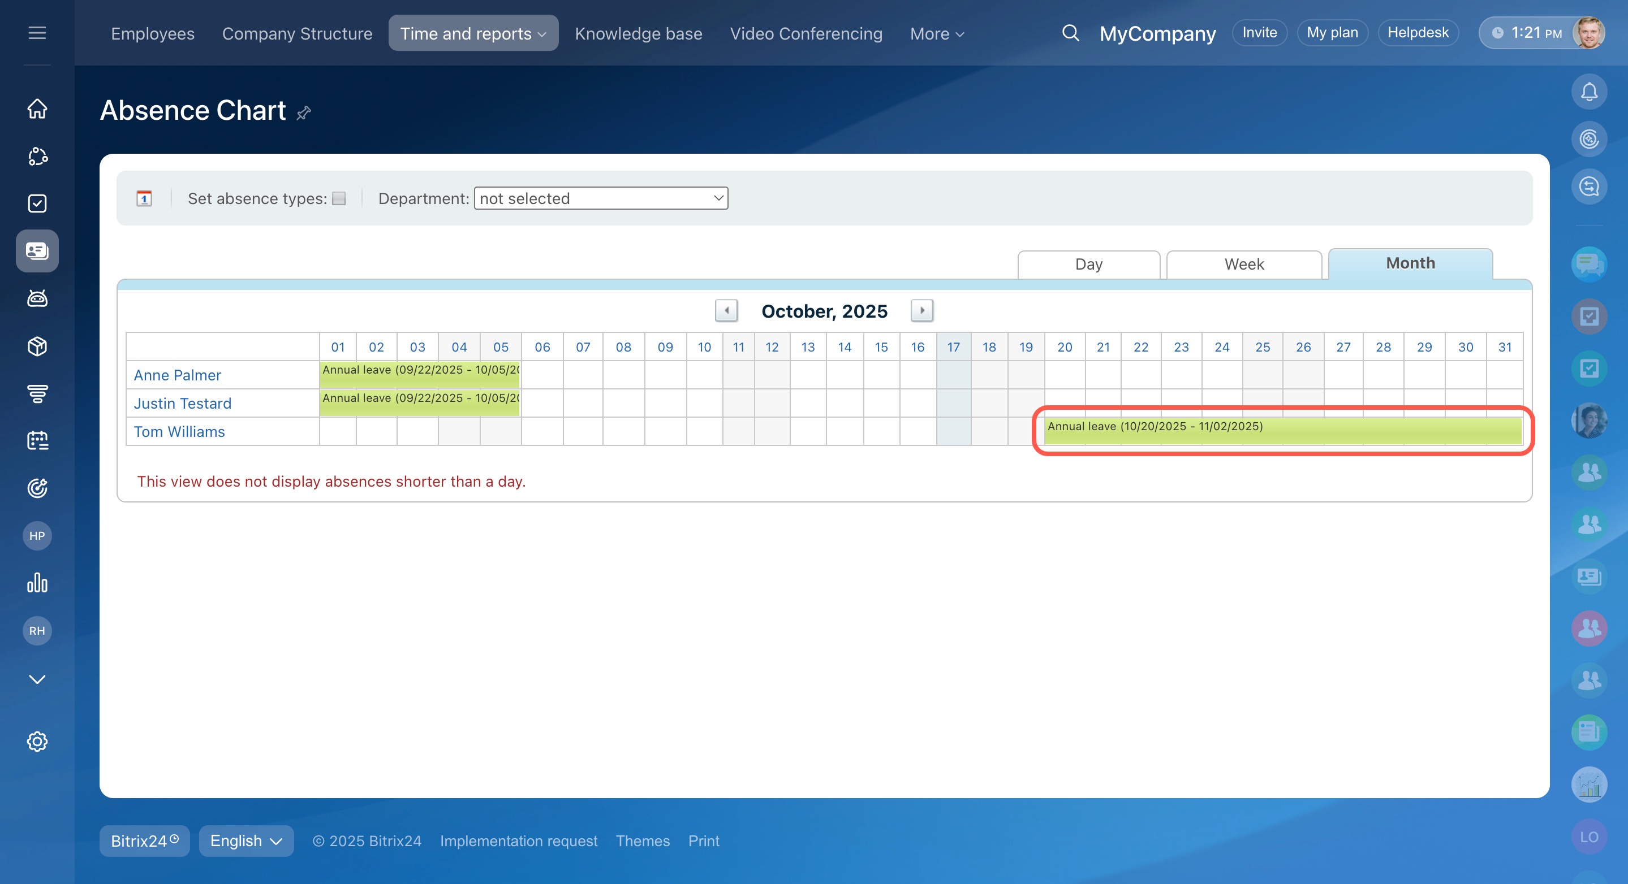The width and height of the screenshot is (1628, 884).
Task: Click the notifications bell icon
Action: point(1589,92)
